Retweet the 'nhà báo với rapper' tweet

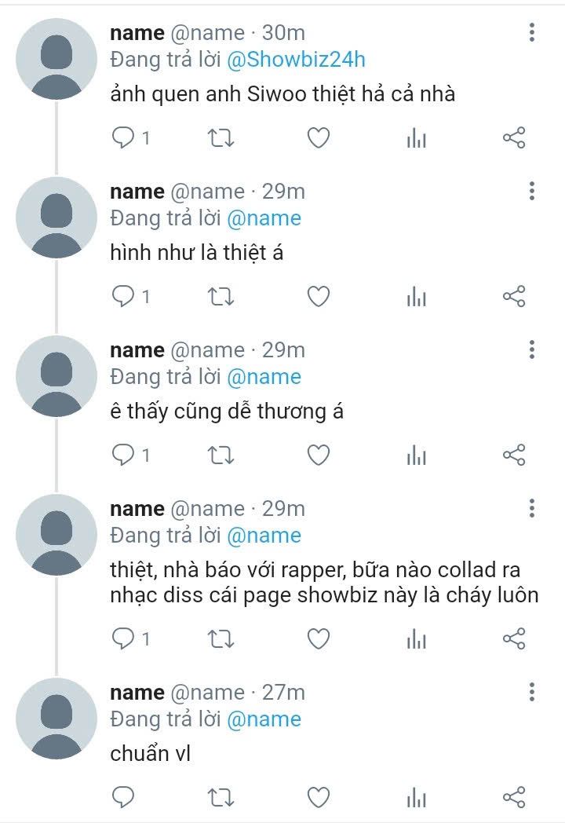pos(220,639)
